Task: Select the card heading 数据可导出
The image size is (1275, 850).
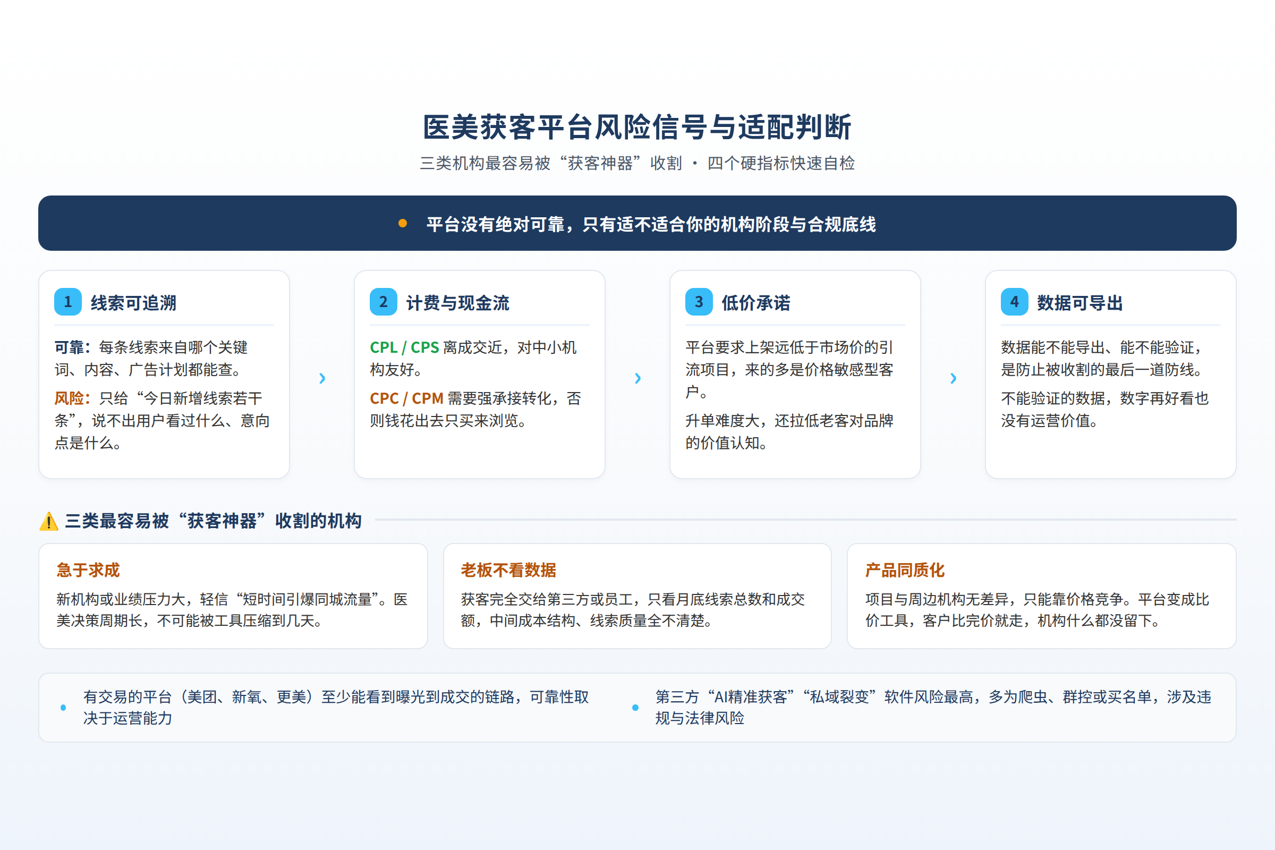Action: (1080, 302)
